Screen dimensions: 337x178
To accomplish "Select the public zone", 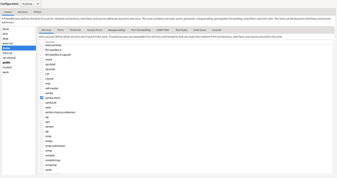I will (19, 62).
